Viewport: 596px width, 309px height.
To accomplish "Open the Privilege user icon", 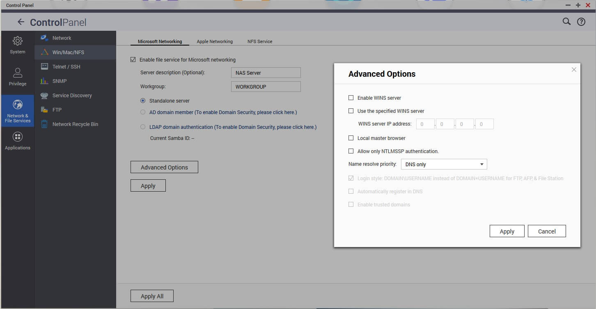I will pos(17,73).
